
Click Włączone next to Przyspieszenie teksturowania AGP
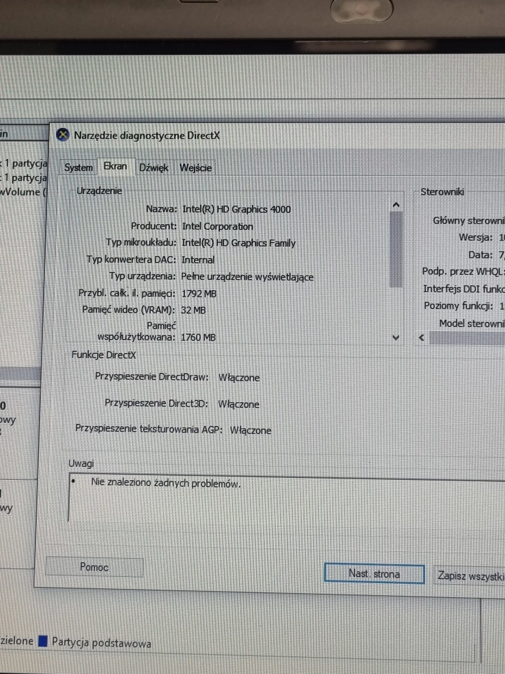pos(250,430)
